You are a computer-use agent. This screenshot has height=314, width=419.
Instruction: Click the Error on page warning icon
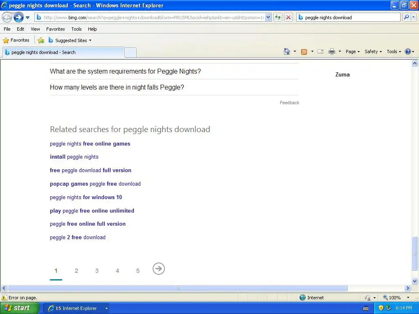click(4, 298)
